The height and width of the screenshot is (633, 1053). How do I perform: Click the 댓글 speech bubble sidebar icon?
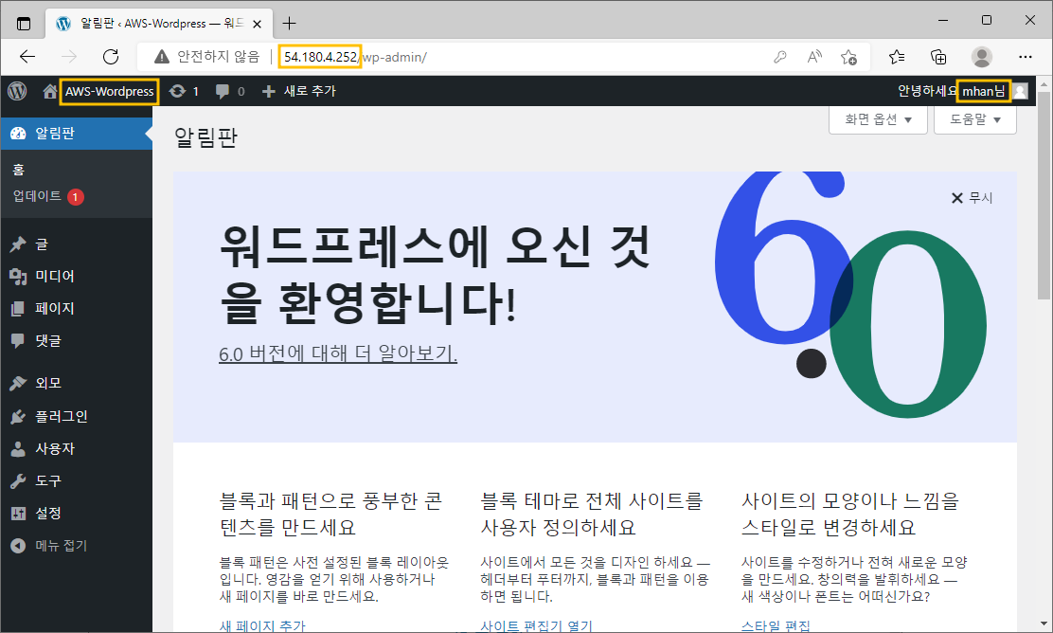click(18, 341)
